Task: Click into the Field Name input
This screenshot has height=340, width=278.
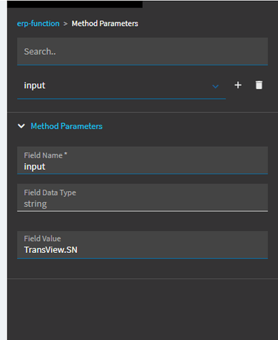Action: click(142, 160)
